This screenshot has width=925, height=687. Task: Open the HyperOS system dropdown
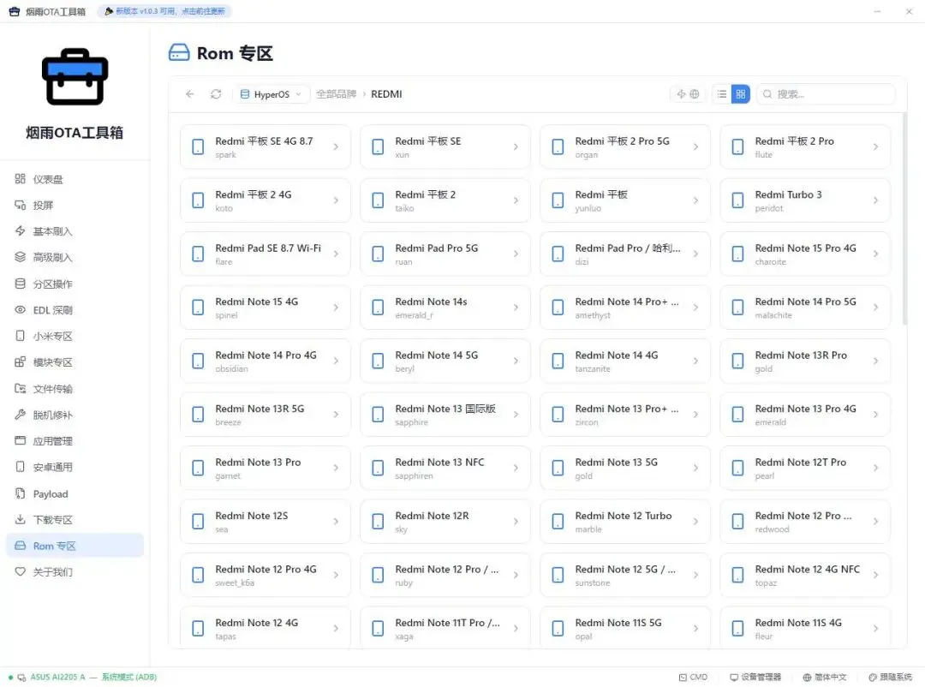[272, 94]
